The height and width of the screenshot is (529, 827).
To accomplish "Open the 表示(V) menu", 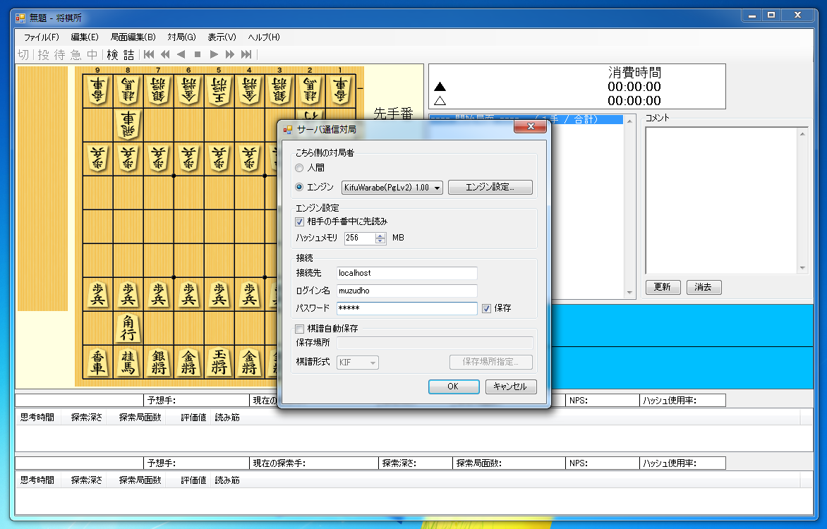I will [222, 37].
